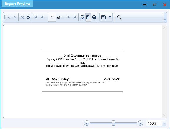
Task: Open the page setup icon
Action: (x=82, y=17)
